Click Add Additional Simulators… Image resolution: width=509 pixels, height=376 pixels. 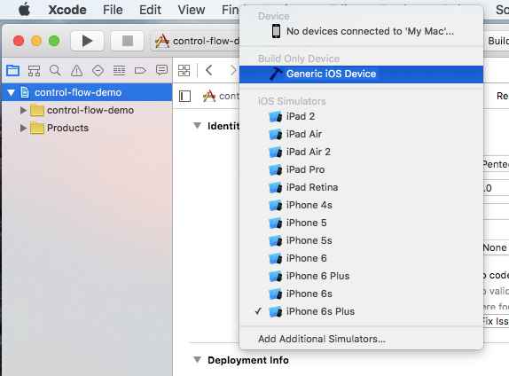coord(361,339)
